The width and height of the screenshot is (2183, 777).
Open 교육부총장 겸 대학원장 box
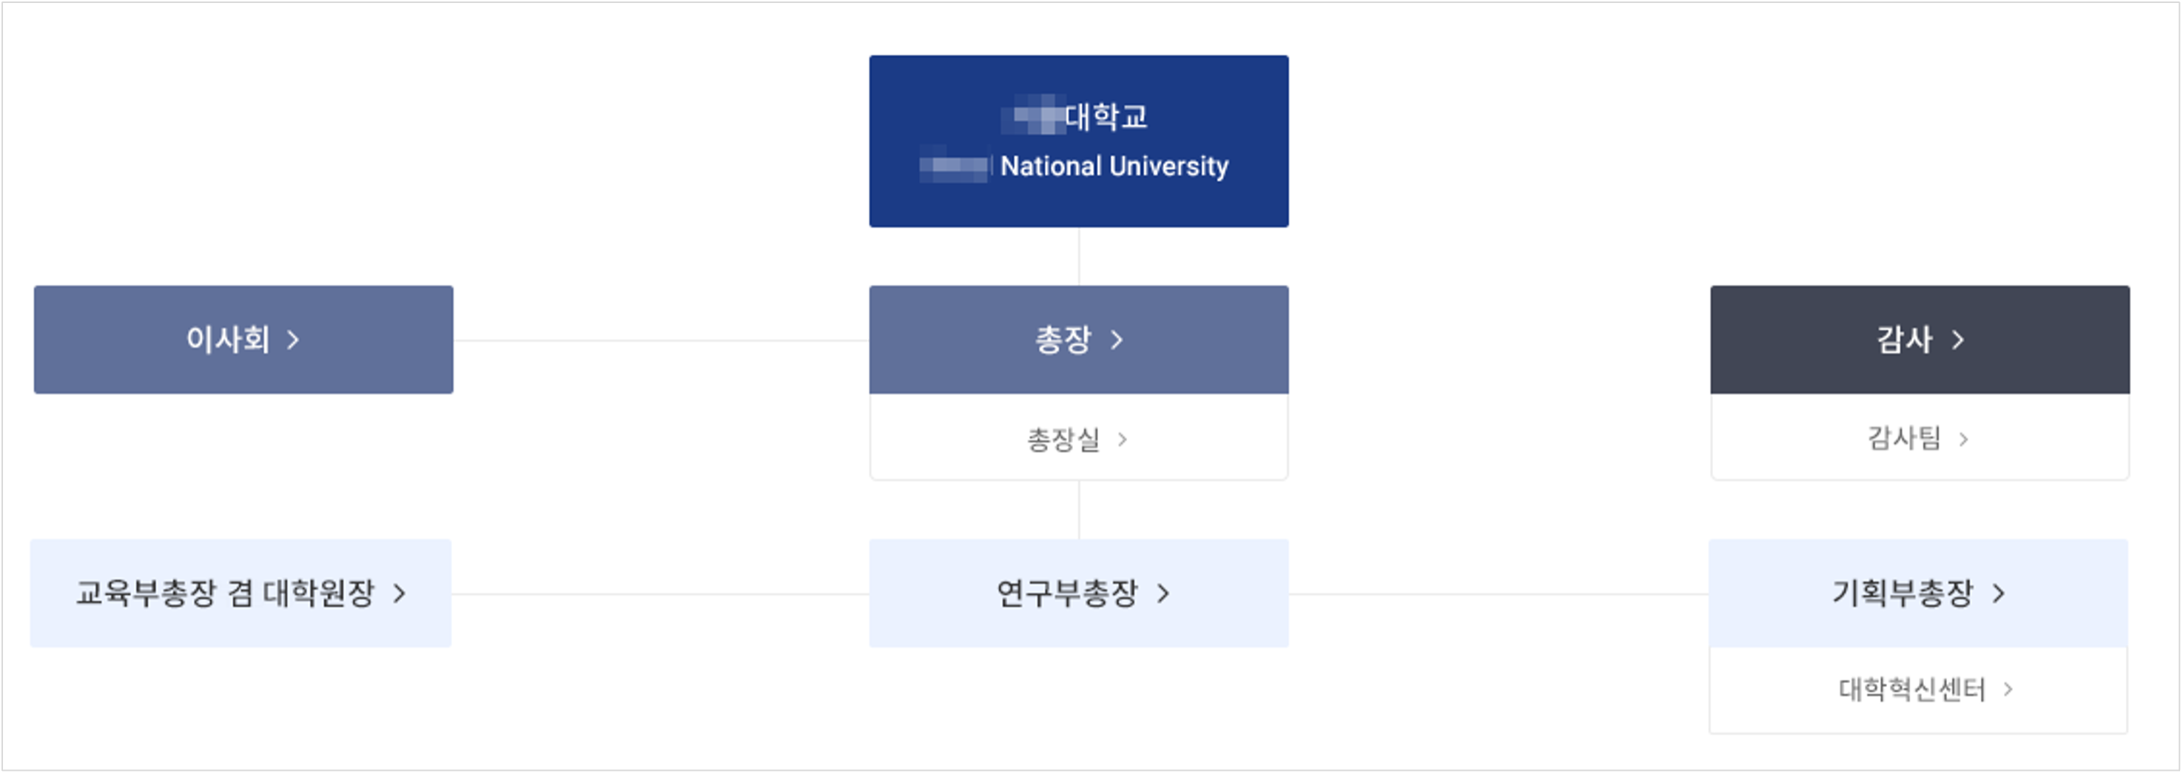click(x=240, y=593)
